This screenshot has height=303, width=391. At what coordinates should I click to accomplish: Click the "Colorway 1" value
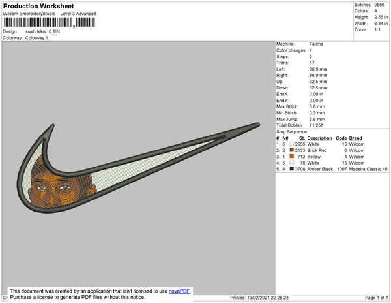click(36, 38)
